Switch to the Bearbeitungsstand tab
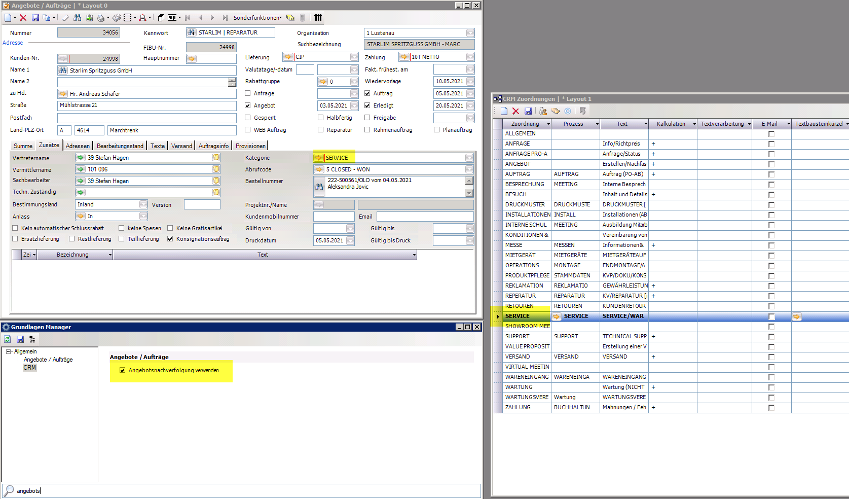 coord(120,146)
